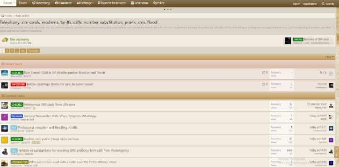Image resolution: width=339 pixels, height=167 pixels.
Task: Click the Search magnifier icon
Action: (x=323, y=4)
